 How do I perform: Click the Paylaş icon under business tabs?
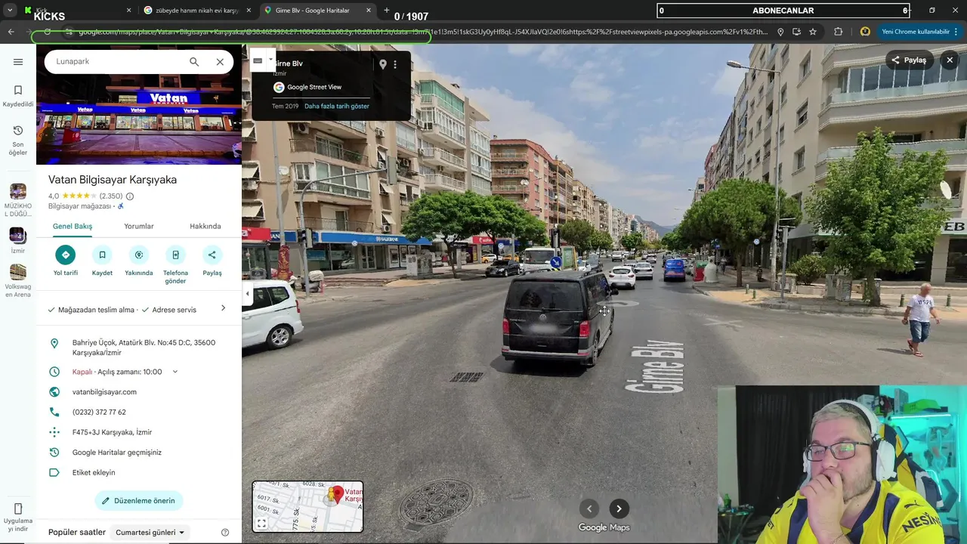(x=212, y=255)
